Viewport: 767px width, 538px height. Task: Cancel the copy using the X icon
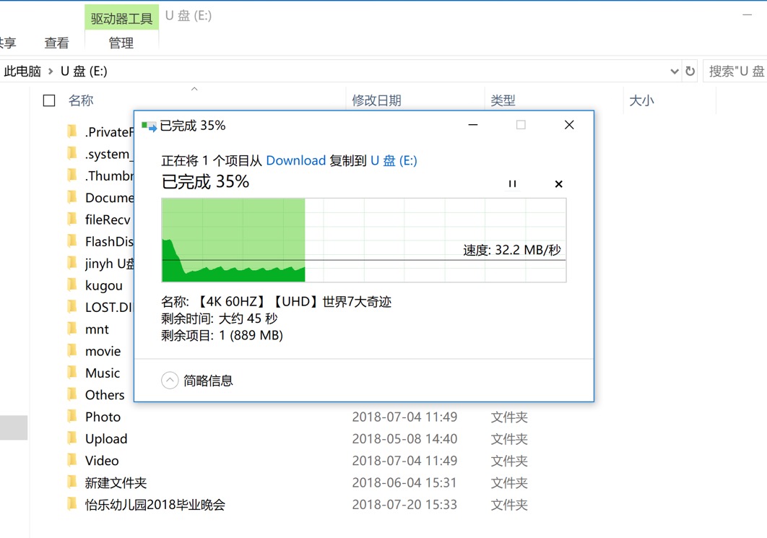tap(558, 183)
